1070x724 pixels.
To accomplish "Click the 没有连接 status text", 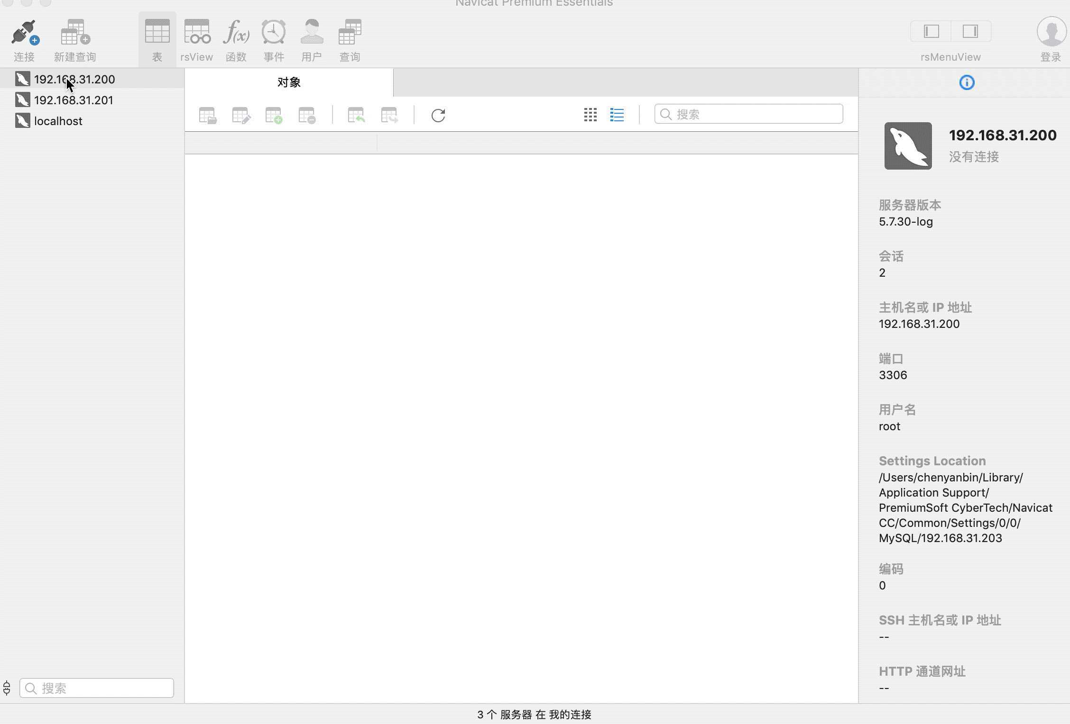I will point(974,157).
